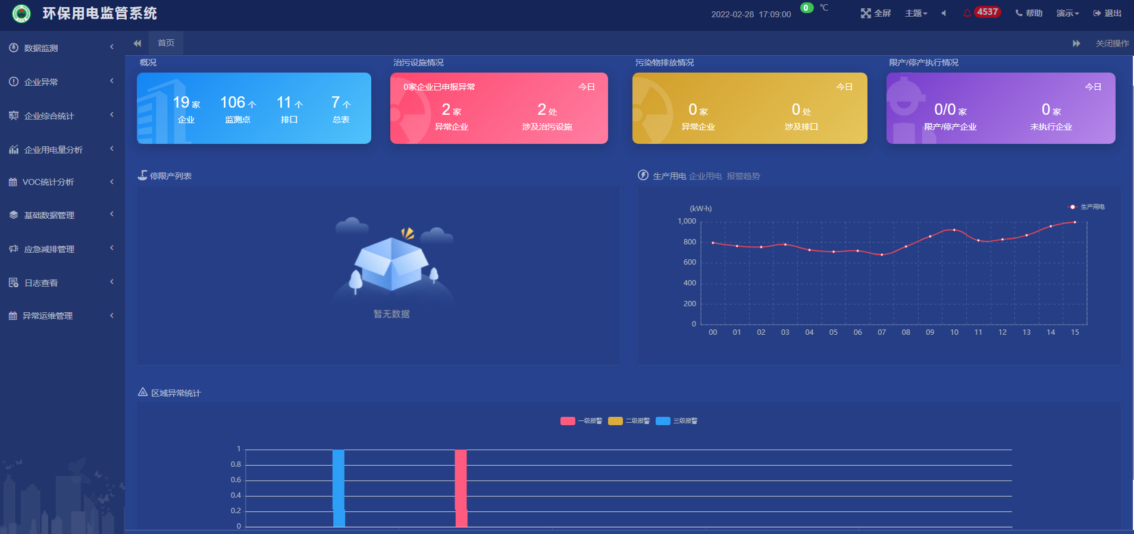The height and width of the screenshot is (534, 1134).
Task: Click the 帮助 phone help icon
Action: (1019, 13)
